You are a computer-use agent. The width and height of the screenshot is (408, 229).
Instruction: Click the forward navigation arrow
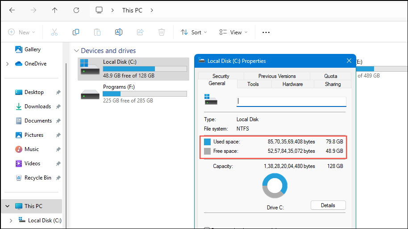click(33, 10)
